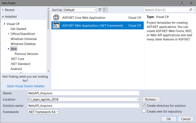Select the Android category
196x123 pixels.
tap(16, 69)
